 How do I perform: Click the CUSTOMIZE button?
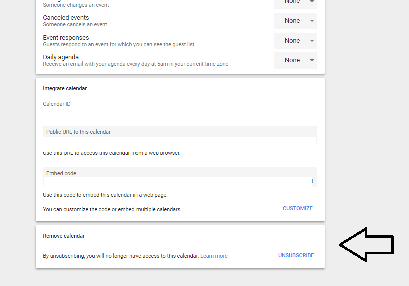click(x=297, y=209)
